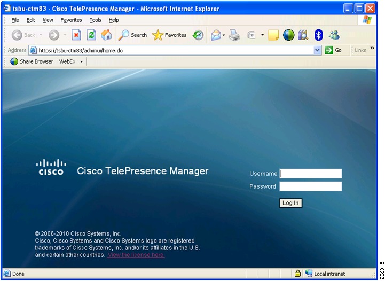Expand the Back history dropdown arrow
Image resolution: width=385 pixels, height=281 pixels.
41,35
